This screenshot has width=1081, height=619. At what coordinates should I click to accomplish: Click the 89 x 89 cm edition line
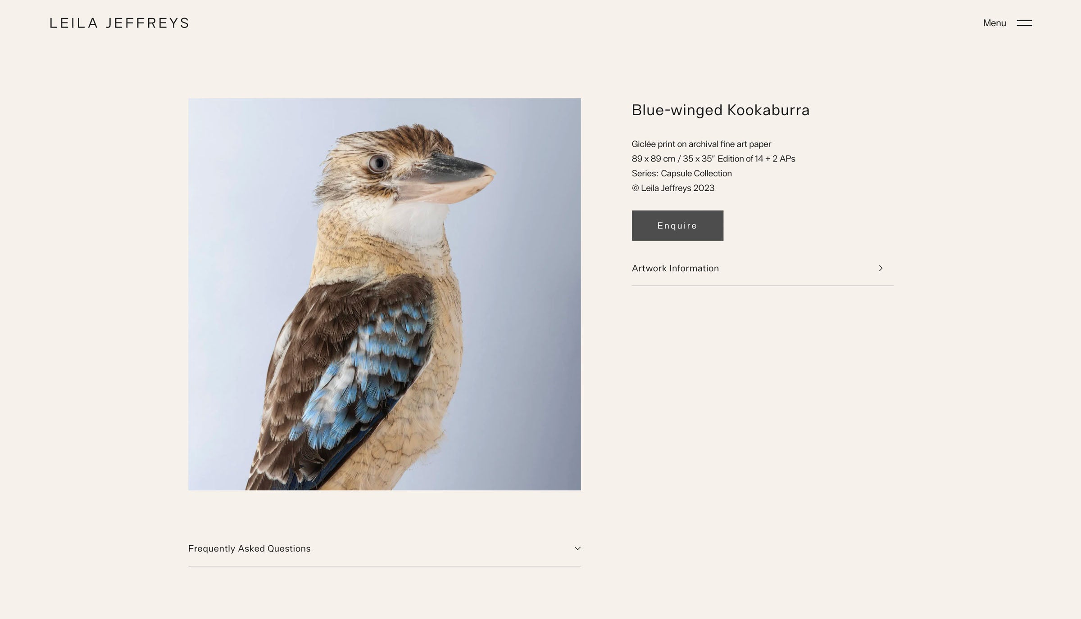point(713,159)
